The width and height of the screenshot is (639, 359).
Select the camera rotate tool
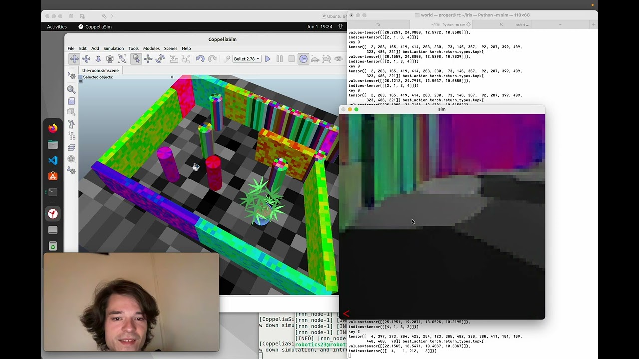[x=86, y=59]
